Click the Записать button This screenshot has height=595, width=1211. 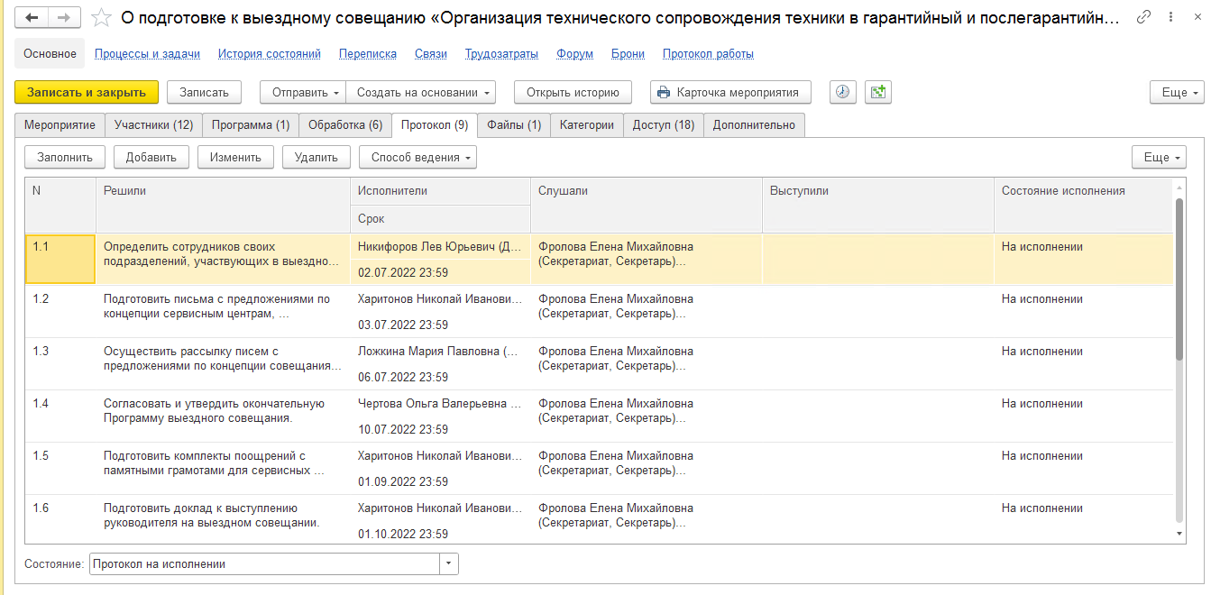click(204, 92)
